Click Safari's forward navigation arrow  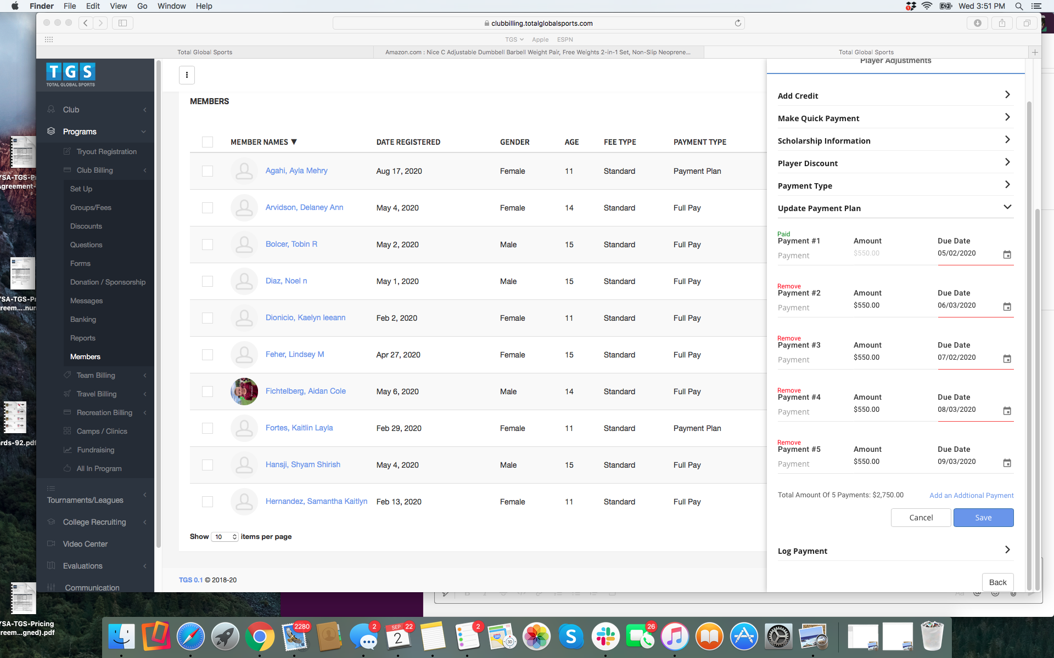[x=100, y=23]
